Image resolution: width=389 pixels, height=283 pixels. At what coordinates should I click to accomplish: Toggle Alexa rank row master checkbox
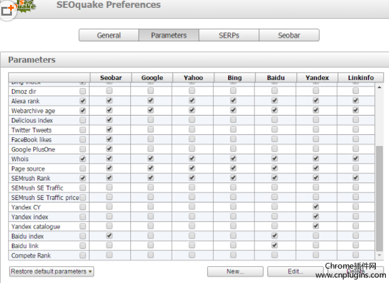pos(83,101)
